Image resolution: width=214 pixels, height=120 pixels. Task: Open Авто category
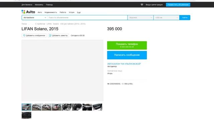(x=40, y=12)
